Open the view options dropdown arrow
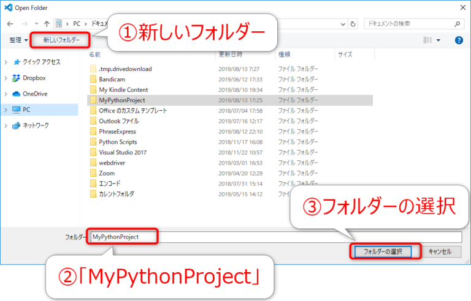The width and height of the screenshot is (471, 301). [438, 40]
